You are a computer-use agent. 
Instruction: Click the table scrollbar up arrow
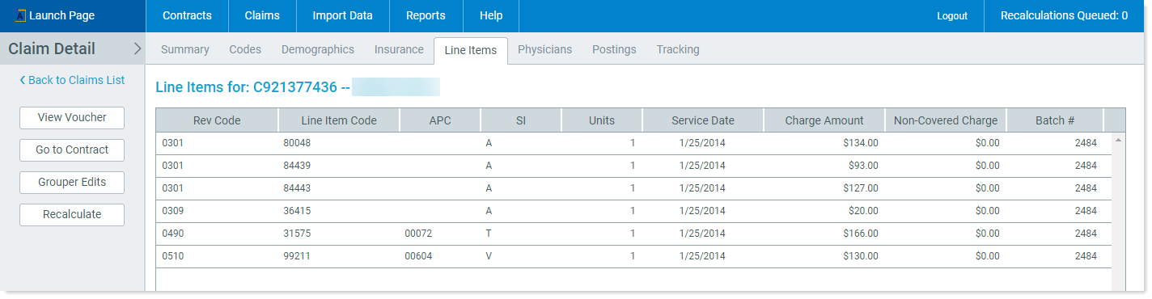click(1119, 140)
